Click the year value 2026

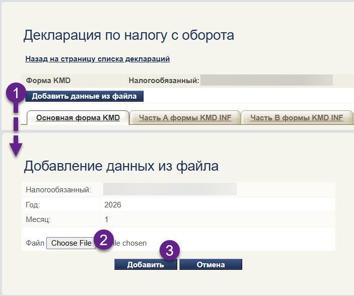point(112,205)
